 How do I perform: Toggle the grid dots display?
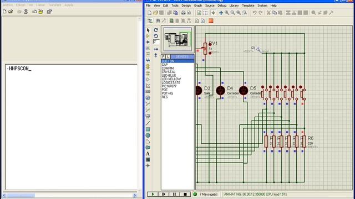pyautogui.click(x=205, y=13)
